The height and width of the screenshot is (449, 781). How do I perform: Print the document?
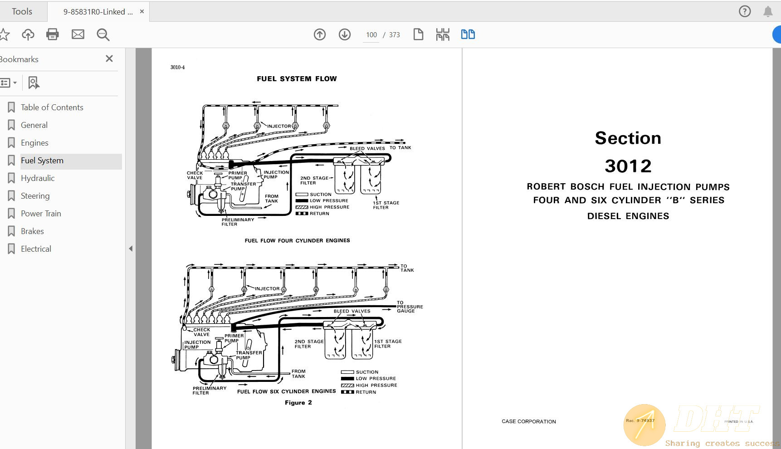pos(52,34)
